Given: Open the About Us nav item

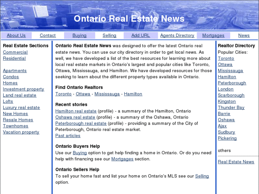Looking at the screenshot, I should pos(16,36).
